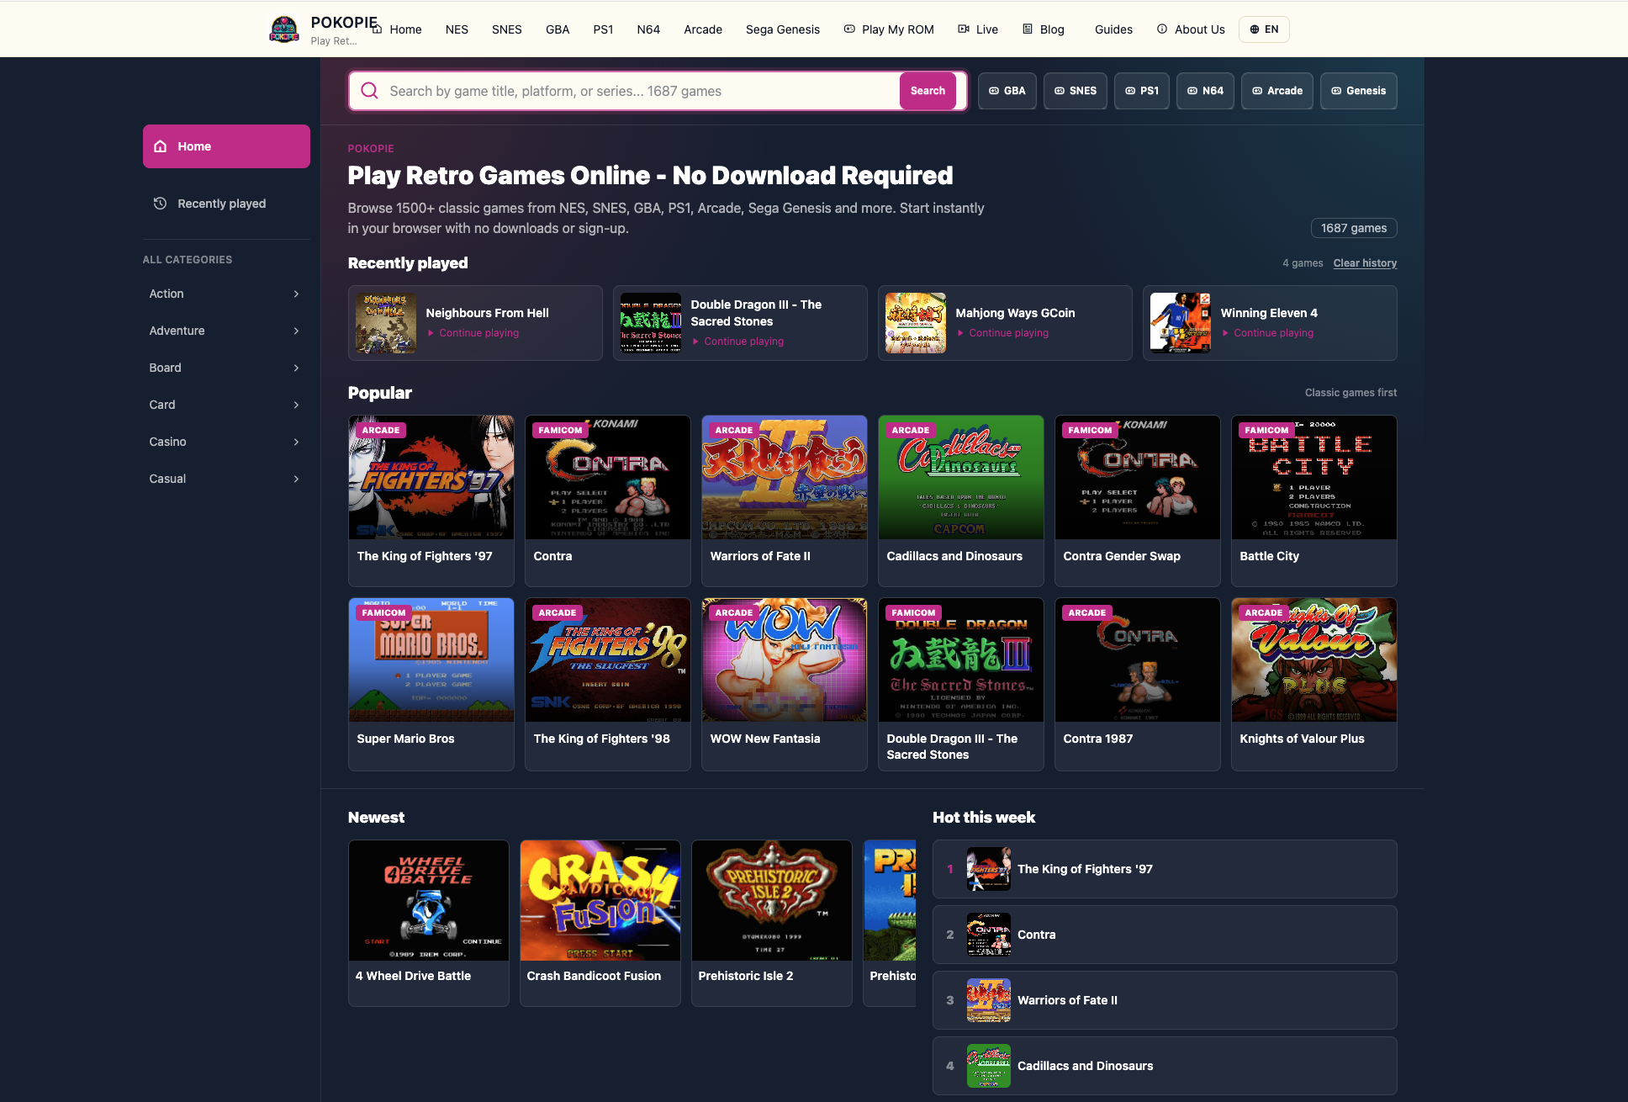Click the gamepad icon on SNES chip
The width and height of the screenshot is (1628, 1102).
(1060, 91)
